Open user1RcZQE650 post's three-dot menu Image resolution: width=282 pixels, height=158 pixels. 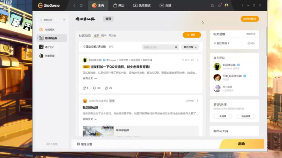(197, 101)
